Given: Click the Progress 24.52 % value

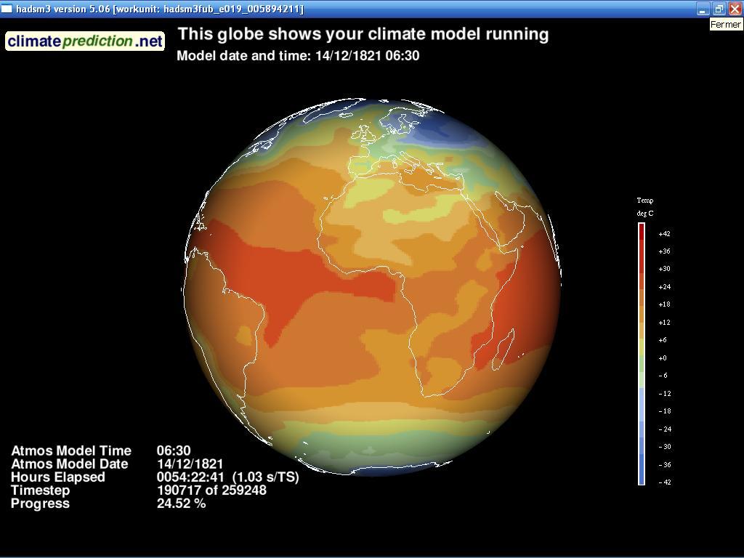Looking at the screenshot, I should point(182,504).
